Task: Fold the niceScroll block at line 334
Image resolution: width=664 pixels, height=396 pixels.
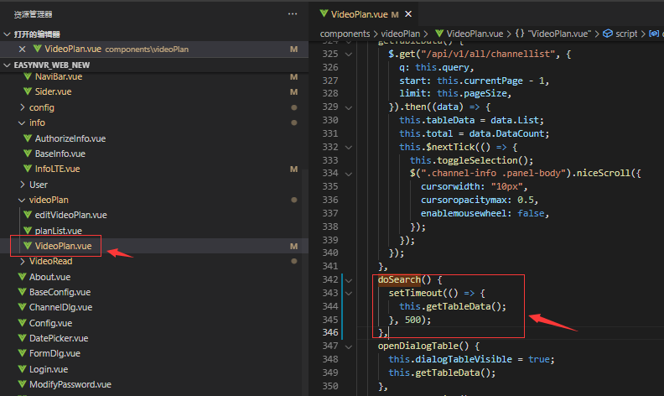Action: click(x=349, y=174)
